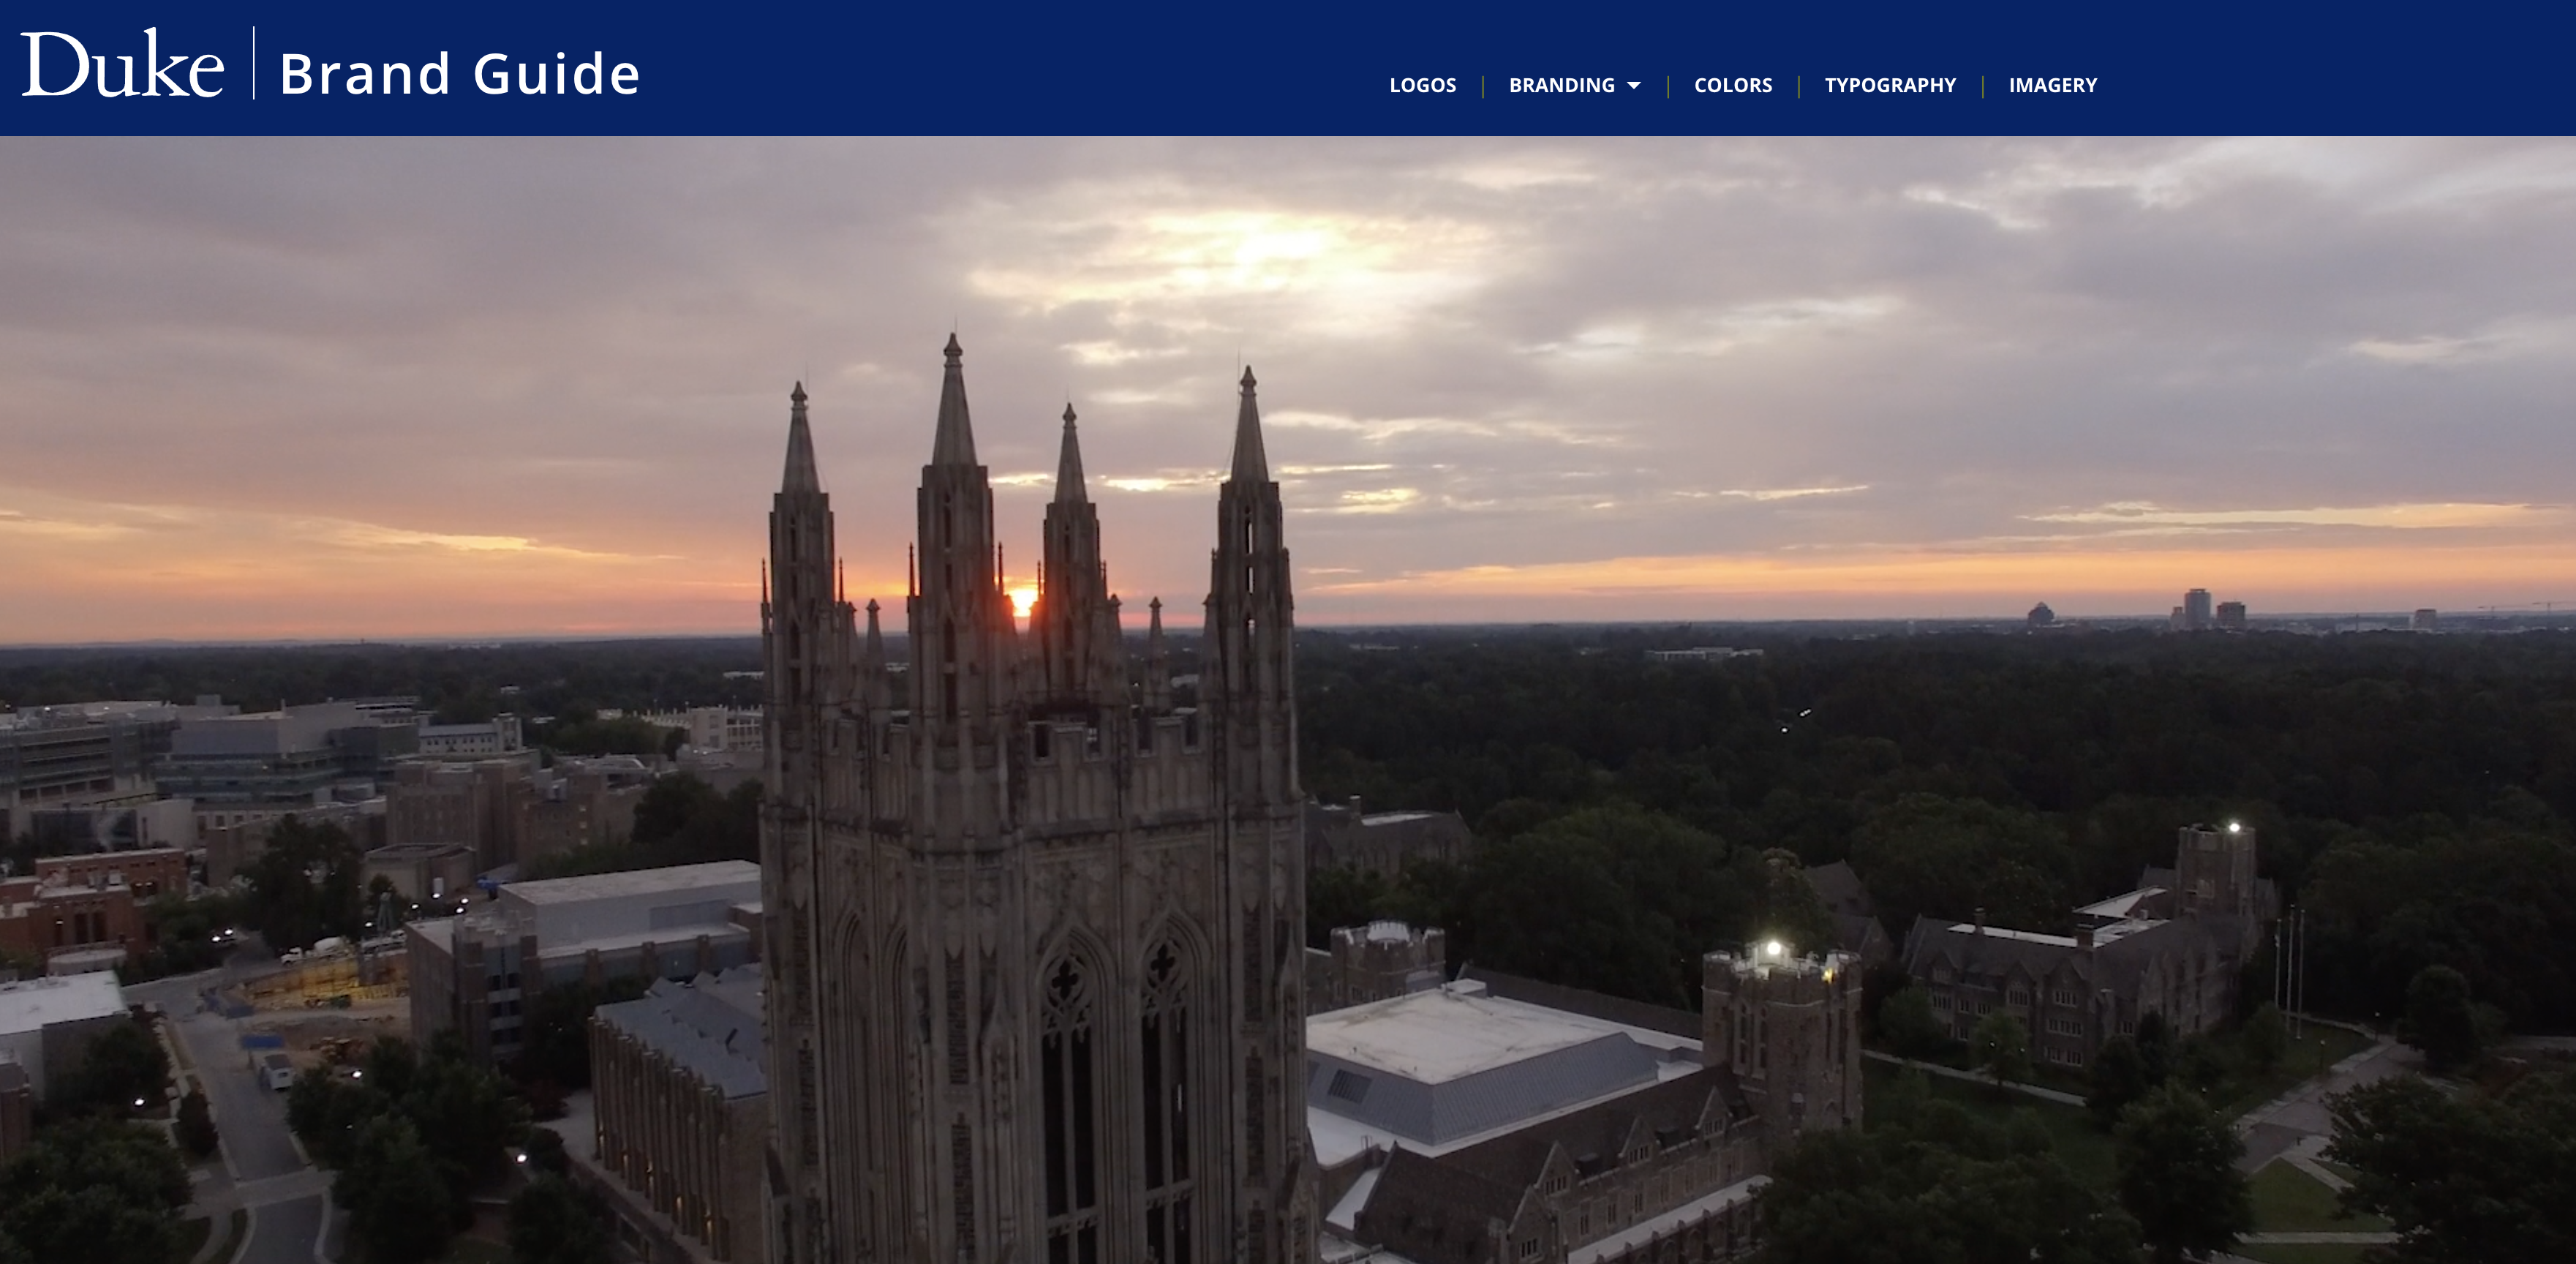Click the flagpoles near the right-hand quad
2576x1264 pixels.
2290,965
